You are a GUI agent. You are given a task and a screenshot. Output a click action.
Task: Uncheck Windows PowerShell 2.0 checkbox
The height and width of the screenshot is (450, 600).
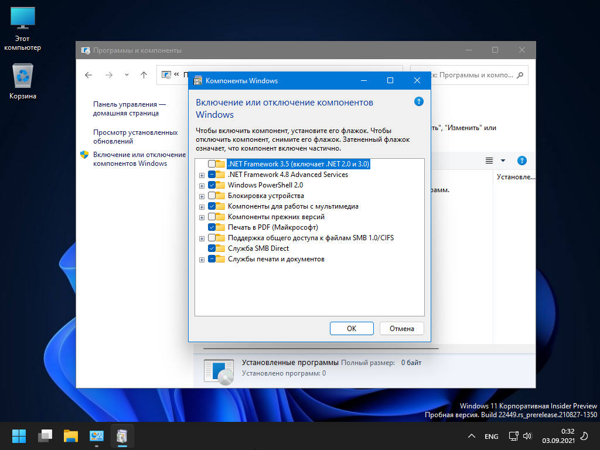212,185
